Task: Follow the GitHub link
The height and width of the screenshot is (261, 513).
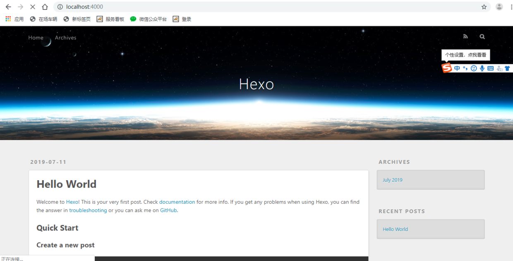Action: [168, 210]
